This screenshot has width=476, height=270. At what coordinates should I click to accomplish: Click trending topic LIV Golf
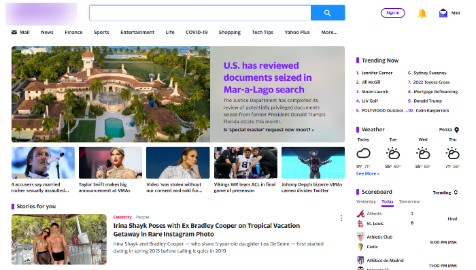point(369,101)
